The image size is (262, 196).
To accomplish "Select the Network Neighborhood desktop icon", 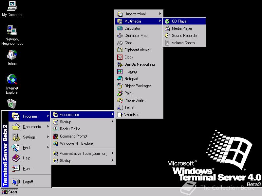I will point(12,35).
